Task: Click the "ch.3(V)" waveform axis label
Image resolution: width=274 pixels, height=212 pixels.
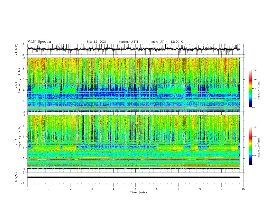Action: pos(17,178)
